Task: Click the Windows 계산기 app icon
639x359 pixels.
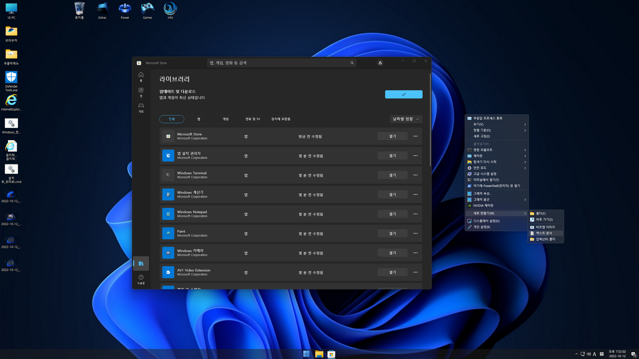Action: pyautogui.click(x=168, y=194)
